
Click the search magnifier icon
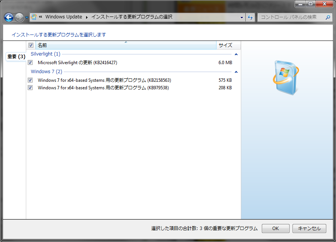pyautogui.click(x=328, y=17)
